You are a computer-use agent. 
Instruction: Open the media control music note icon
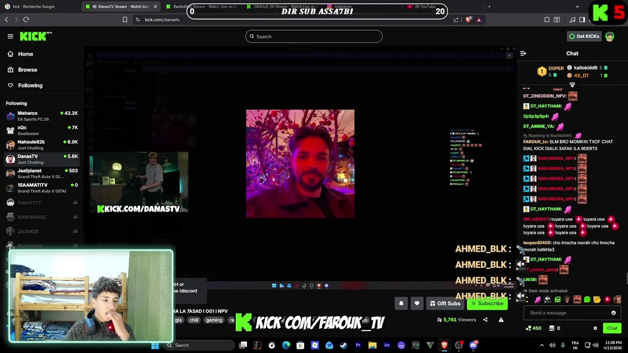coord(573,20)
